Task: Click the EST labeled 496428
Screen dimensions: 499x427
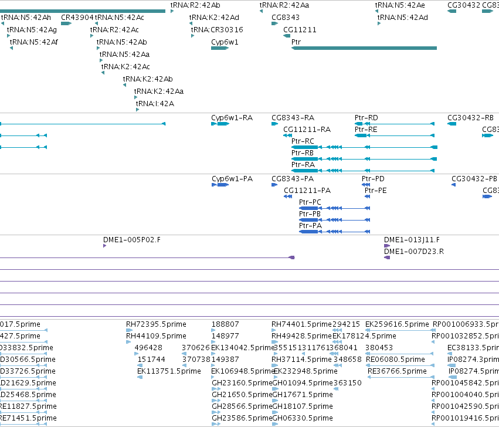Action: (x=148, y=348)
